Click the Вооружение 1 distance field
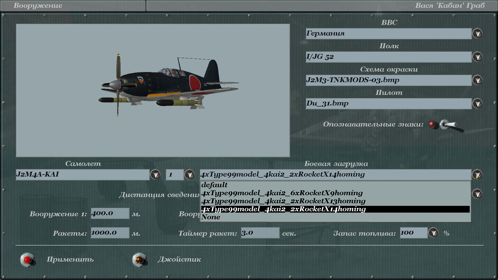 coord(110,213)
